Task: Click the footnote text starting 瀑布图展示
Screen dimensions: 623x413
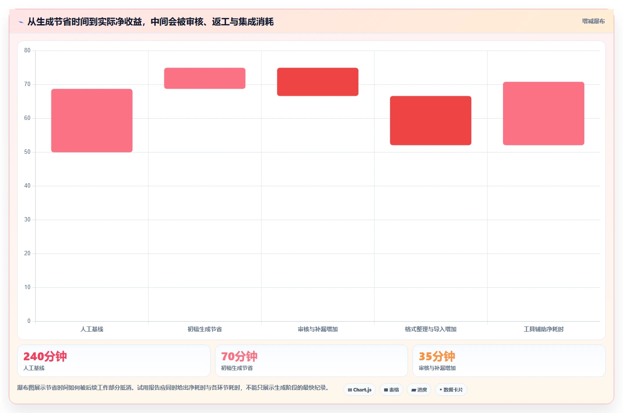Action: (x=173, y=388)
